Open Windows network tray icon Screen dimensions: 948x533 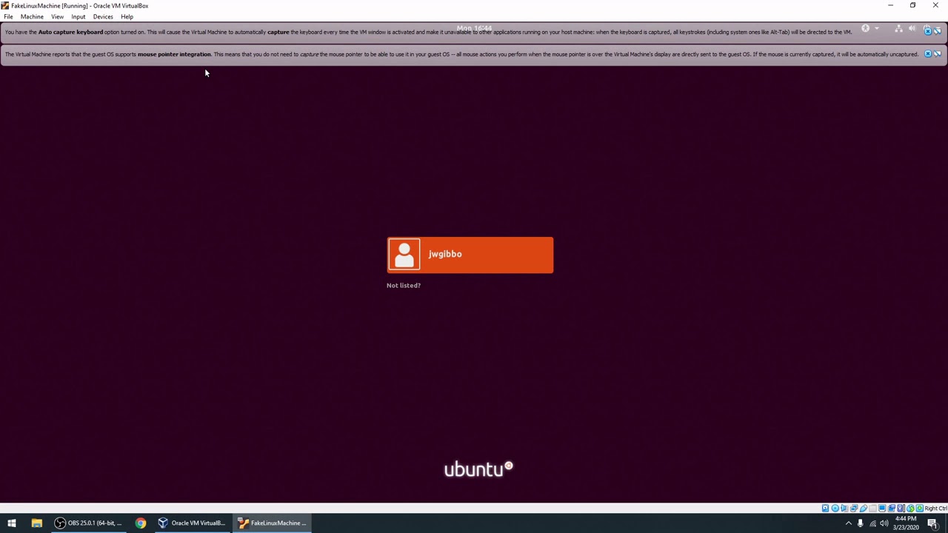coord(872,523)
